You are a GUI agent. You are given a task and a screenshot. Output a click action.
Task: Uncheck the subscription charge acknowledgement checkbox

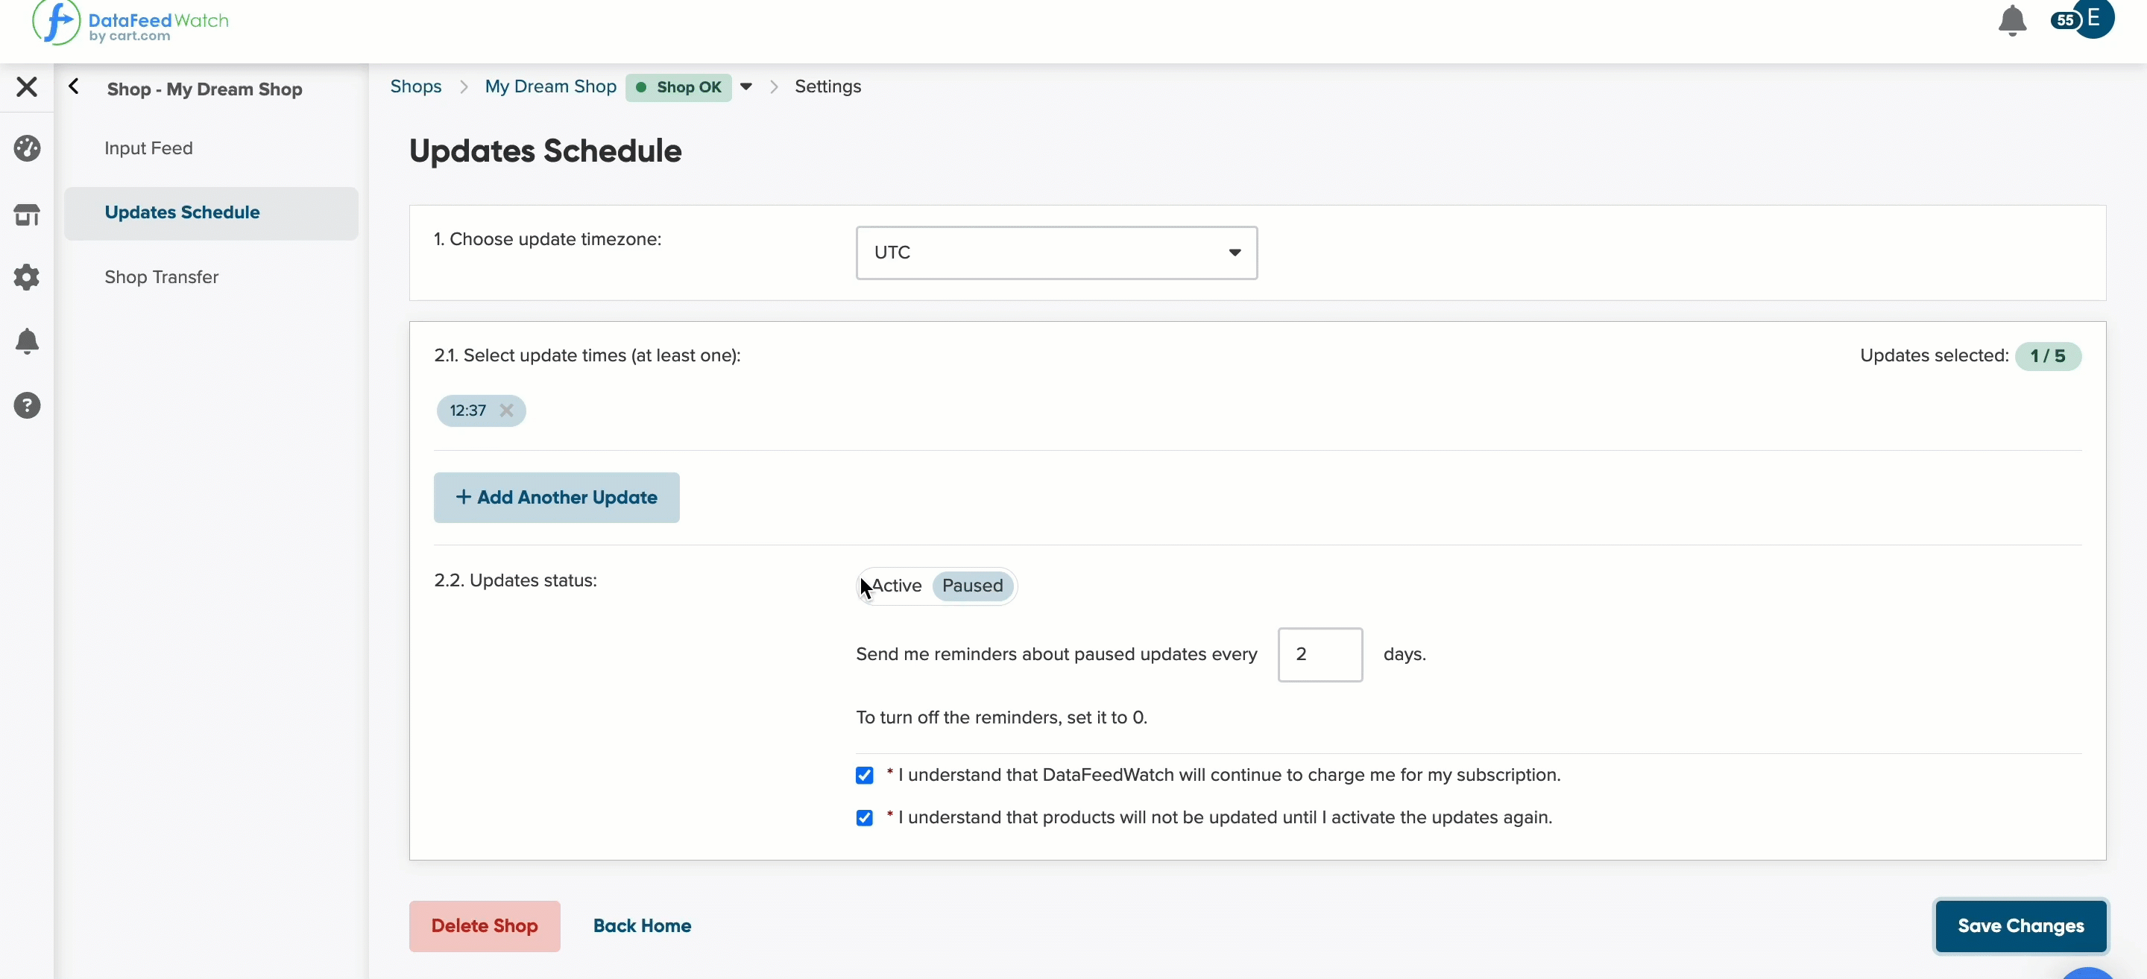[864, 776]
